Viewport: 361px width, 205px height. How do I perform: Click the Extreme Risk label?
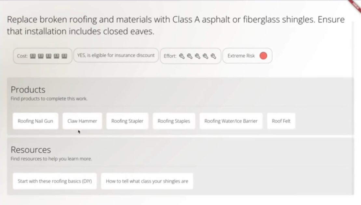click(x=241, y=56)
